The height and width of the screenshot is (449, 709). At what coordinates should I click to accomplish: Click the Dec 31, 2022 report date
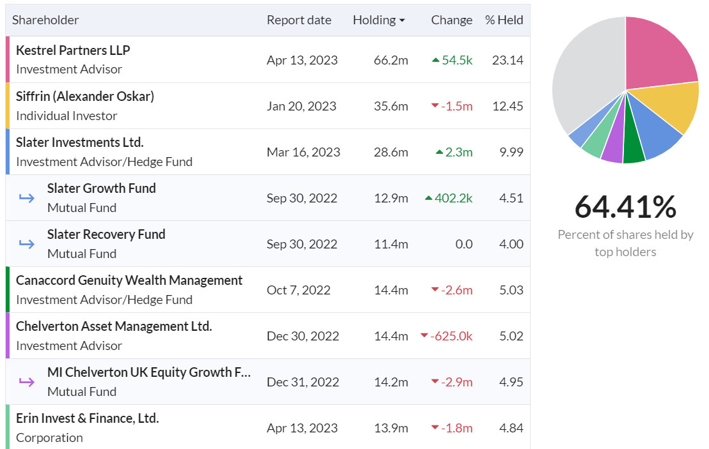pos(303,382)
